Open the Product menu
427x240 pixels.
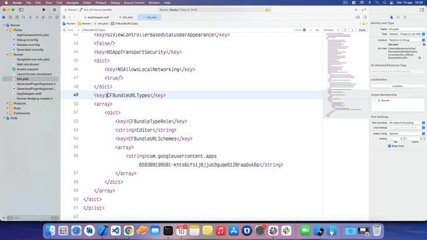[x=101, y=3]
